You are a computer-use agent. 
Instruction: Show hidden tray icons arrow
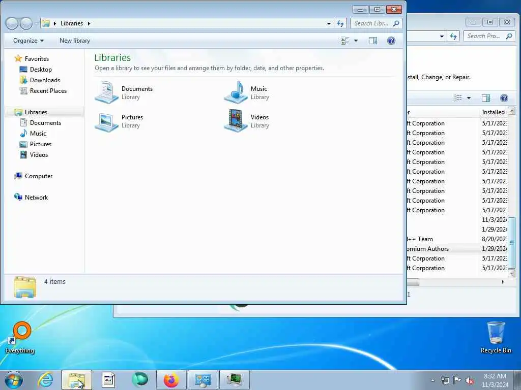click(432, 380)
